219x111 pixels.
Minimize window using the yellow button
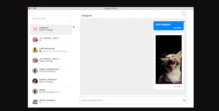[x=32, y=8]
